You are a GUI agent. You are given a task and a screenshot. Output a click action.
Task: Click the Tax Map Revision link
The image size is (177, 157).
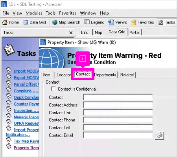click(x=26, y=141)
